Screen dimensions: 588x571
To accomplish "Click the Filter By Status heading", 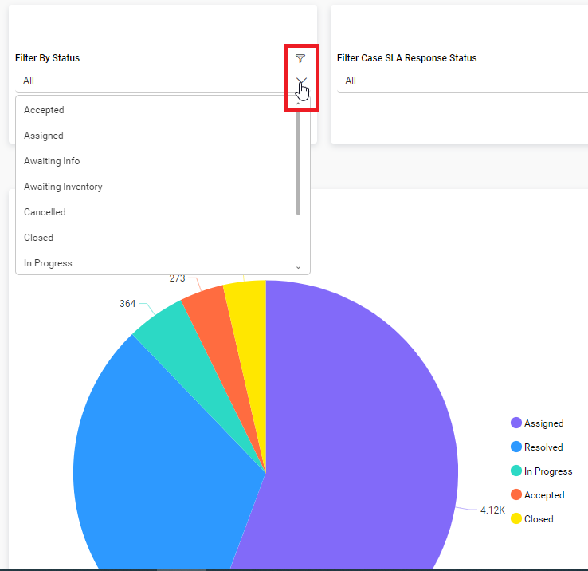I will pos(47,58).
